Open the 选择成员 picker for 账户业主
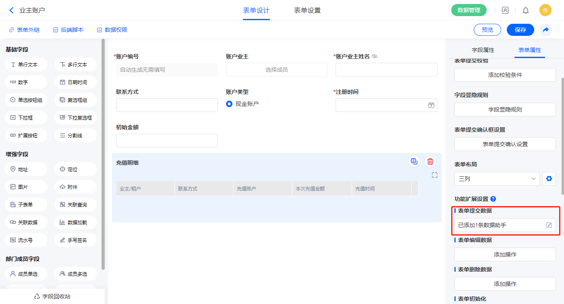 click(276, 70)
